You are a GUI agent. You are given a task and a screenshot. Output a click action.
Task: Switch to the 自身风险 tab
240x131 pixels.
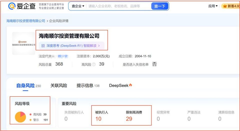pyautogui.click(x=28, y=86)
